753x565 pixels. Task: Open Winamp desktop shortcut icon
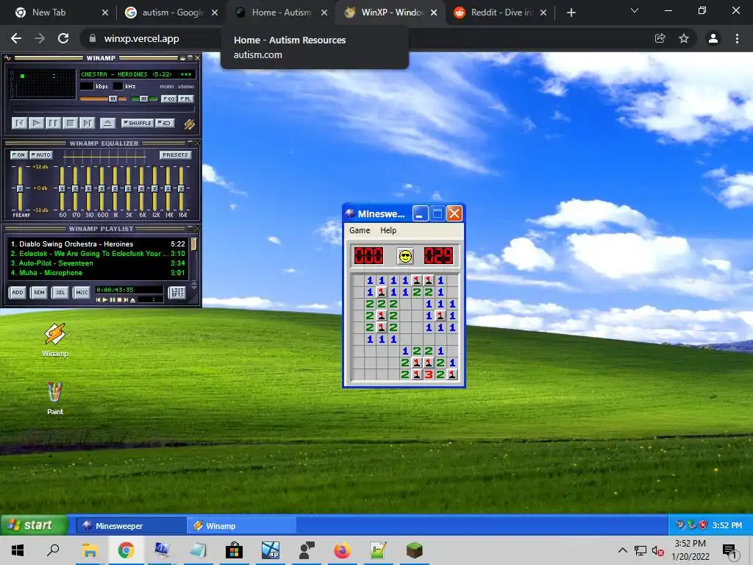(x=54, y=340)
